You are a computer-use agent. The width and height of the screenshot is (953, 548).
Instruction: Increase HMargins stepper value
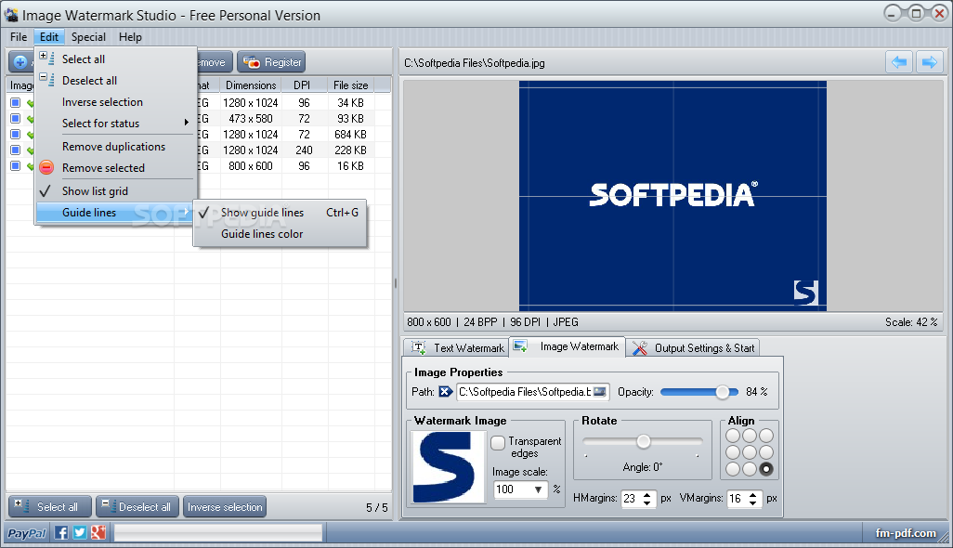[646, 494]
